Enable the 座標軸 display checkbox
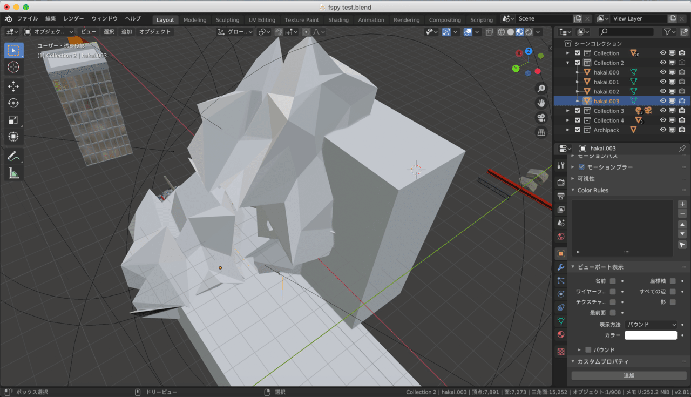 (673, 281)
